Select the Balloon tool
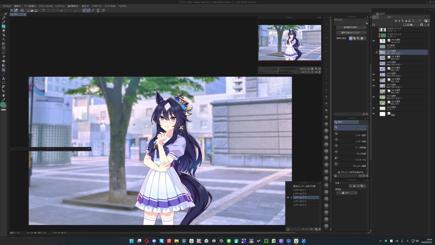The width and height of the screenshot is (435, 245). tap(3, 83)
